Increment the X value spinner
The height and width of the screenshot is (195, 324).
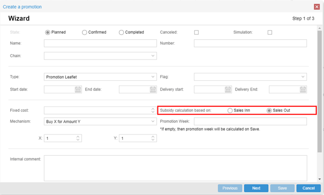[78, 136]
